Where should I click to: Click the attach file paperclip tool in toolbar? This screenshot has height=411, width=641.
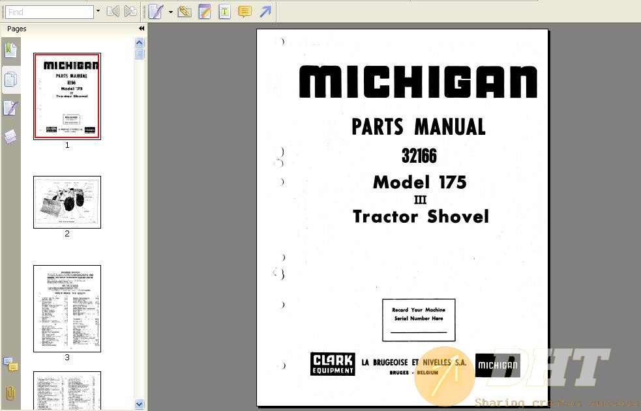tap(185, 12)
